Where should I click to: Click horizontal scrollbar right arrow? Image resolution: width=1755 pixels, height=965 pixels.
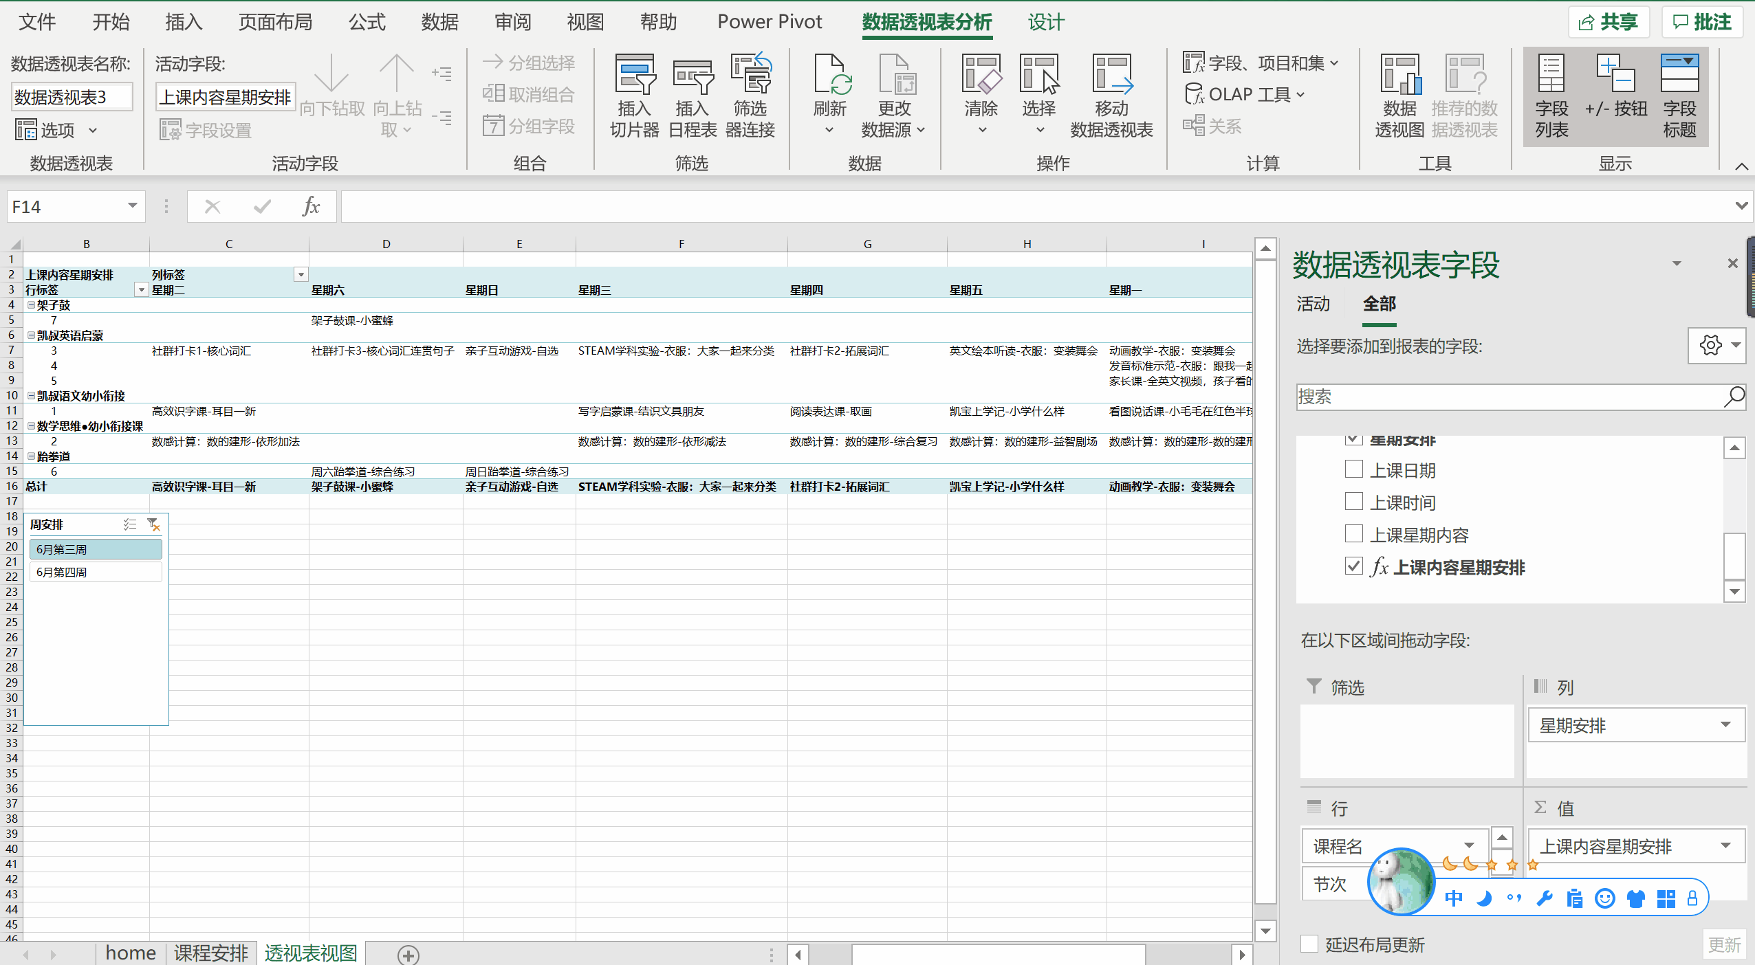click(1242, 954)
